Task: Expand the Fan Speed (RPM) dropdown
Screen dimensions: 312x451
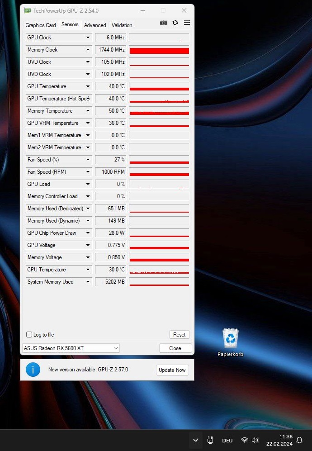Action: [88, 172]
